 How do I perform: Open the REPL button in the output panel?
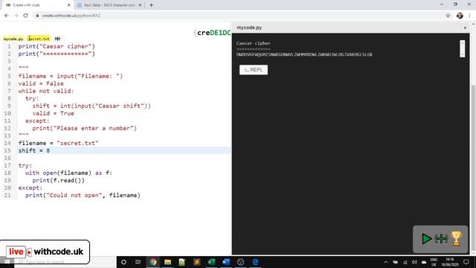coord(254,70)
